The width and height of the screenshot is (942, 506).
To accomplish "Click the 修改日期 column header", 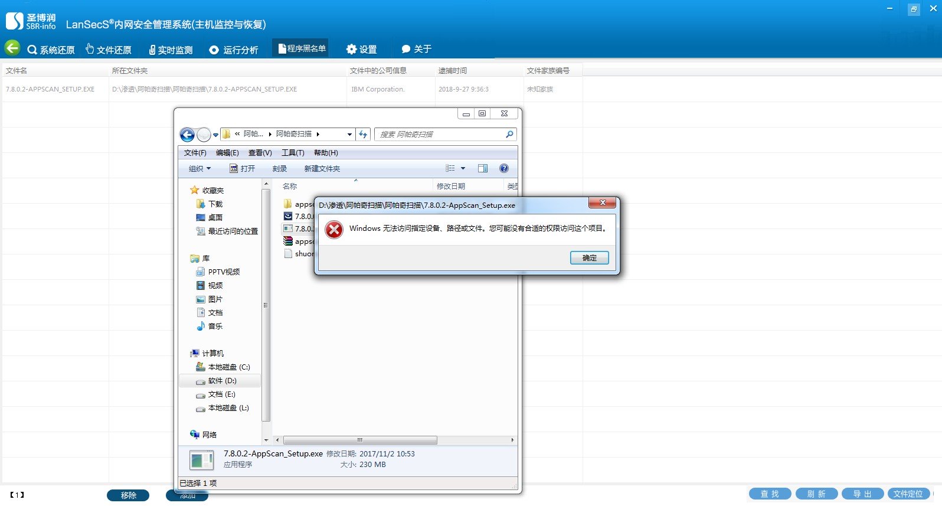I will click(x=451, y=186).
